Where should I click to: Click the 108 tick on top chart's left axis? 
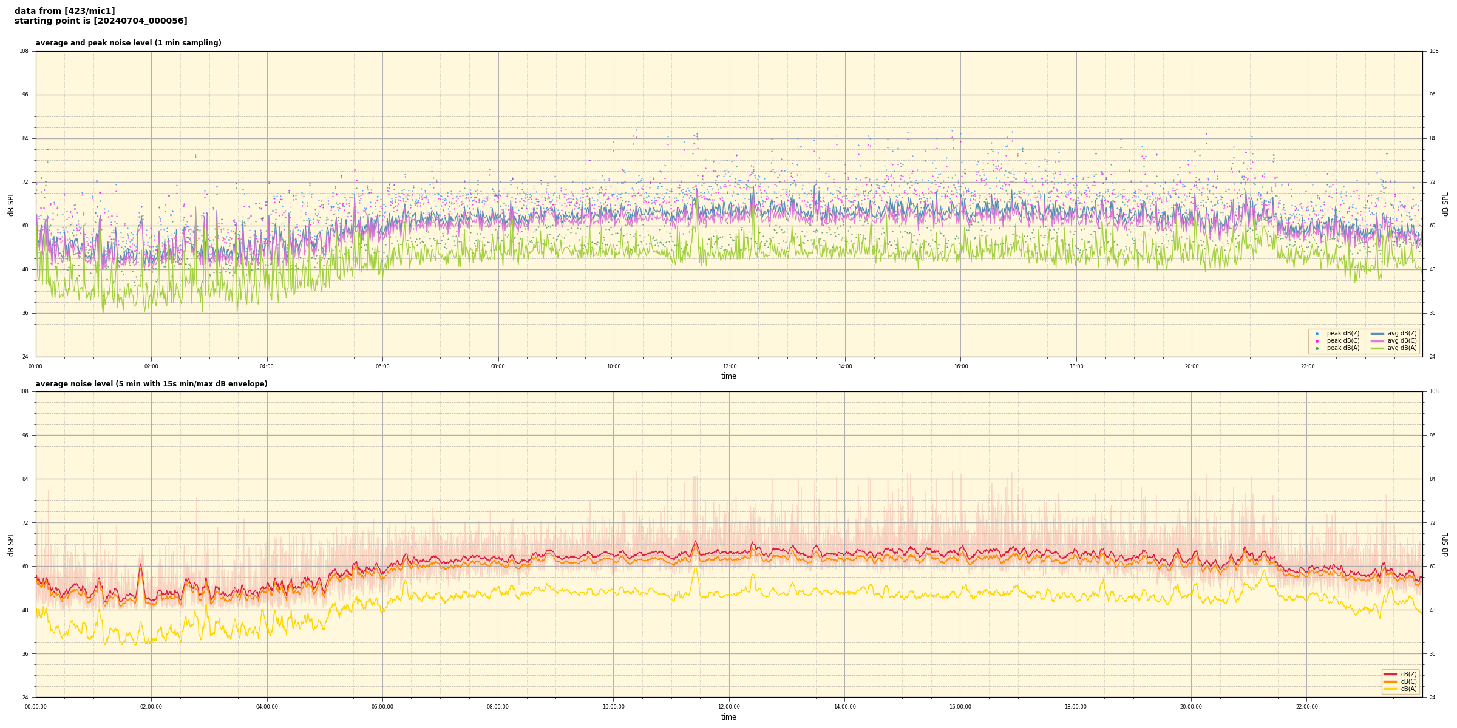24,51
